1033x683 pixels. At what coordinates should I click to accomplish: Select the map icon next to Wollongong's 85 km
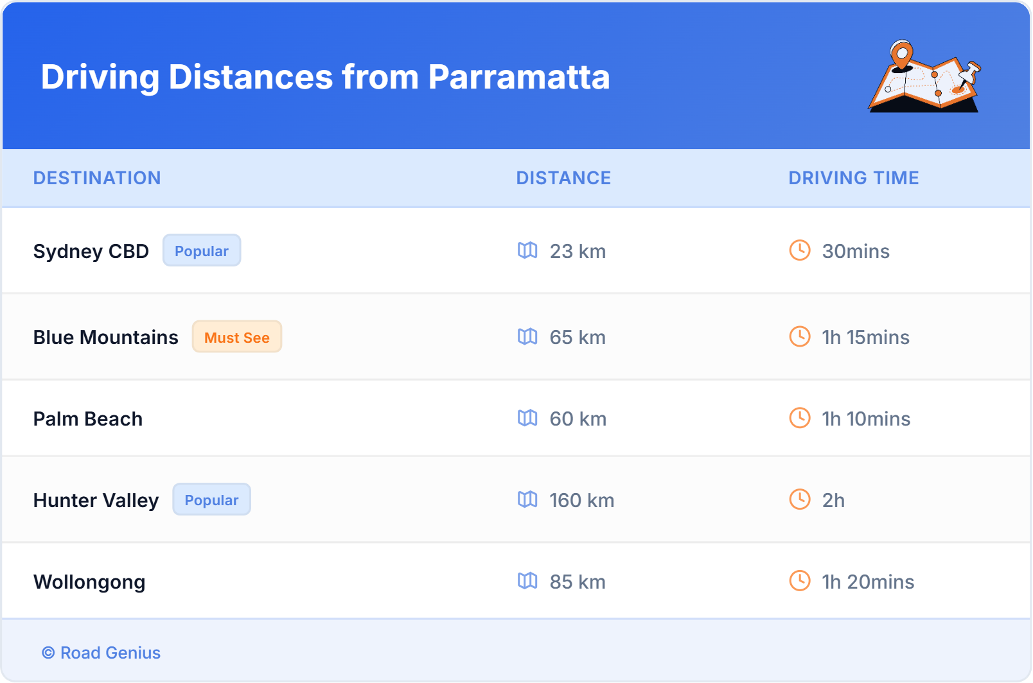[528, 582]
